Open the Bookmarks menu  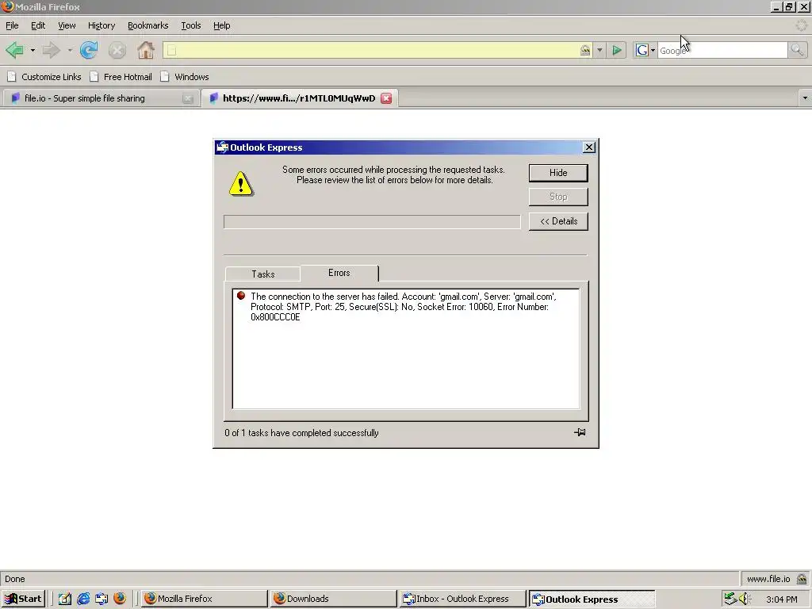click(147, 25)
